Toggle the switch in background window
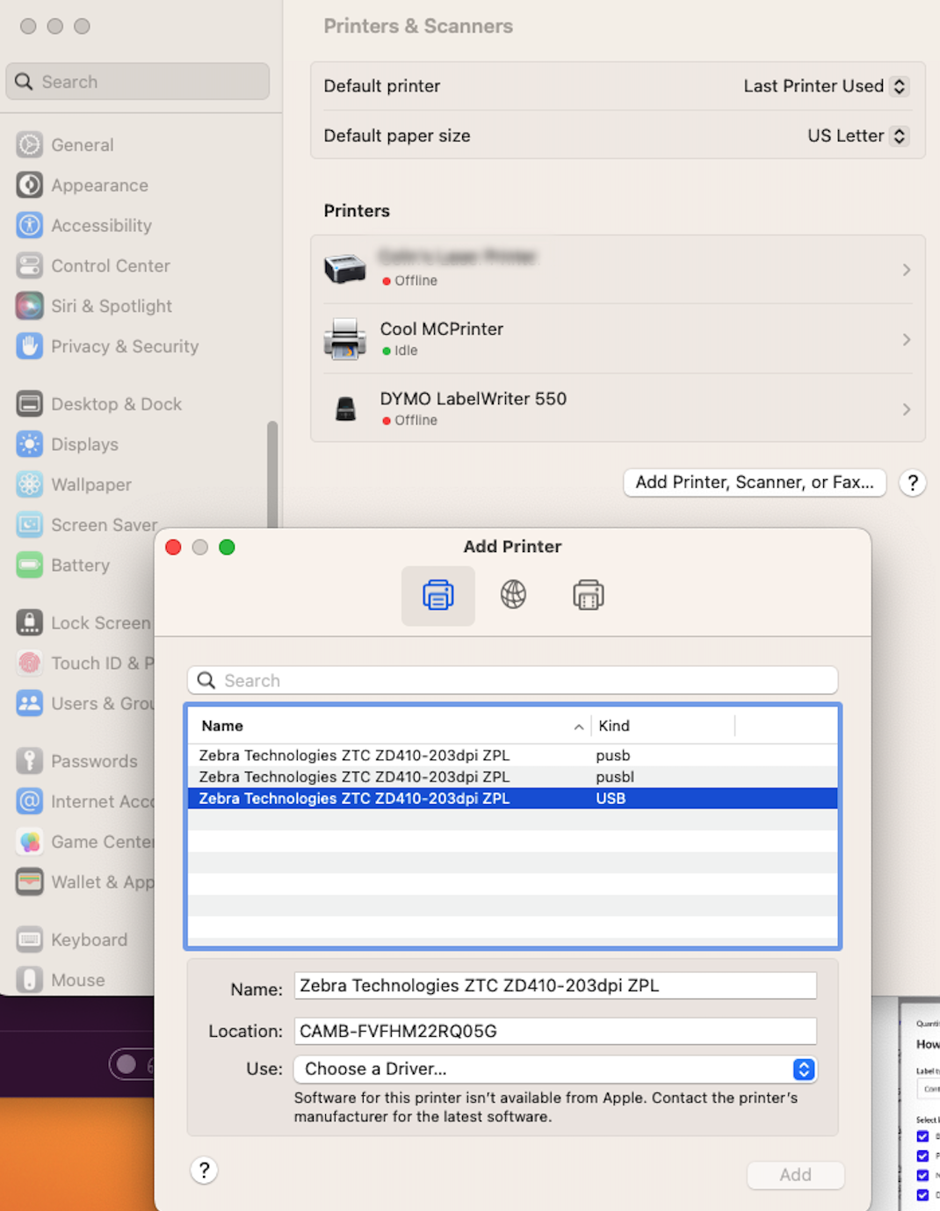Image resolution: width=940 pixels, height=1211 pixels. (132, 1064)
